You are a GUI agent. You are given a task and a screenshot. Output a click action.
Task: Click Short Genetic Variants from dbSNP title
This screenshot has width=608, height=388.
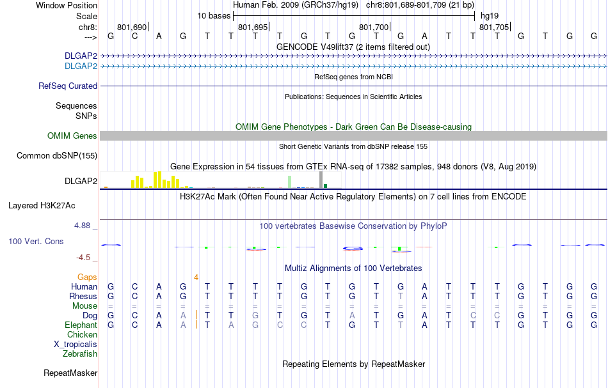[353, 146]
